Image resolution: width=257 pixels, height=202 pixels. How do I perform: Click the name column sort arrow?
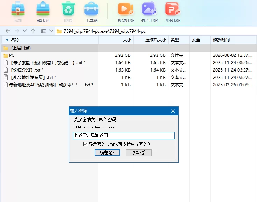[7, 40]
